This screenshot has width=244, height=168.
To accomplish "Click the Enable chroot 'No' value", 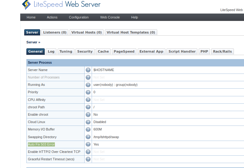I will click(96, 114).
